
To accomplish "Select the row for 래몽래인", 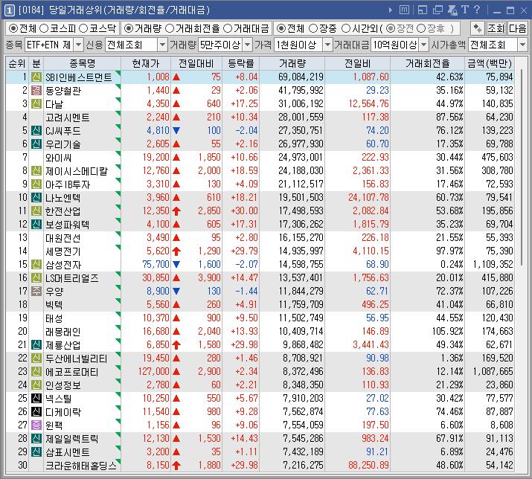I will coord(260,331).
